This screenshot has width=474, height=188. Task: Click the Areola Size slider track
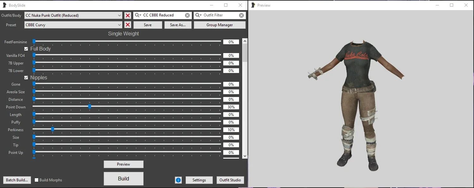(x=127, y=91)
